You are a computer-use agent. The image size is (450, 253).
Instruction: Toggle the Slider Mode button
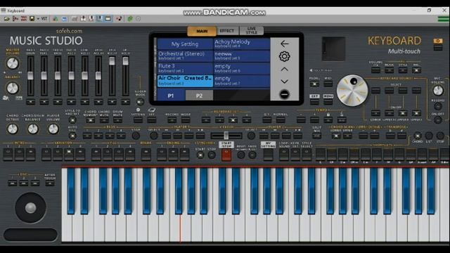click(x=141, y=102)
